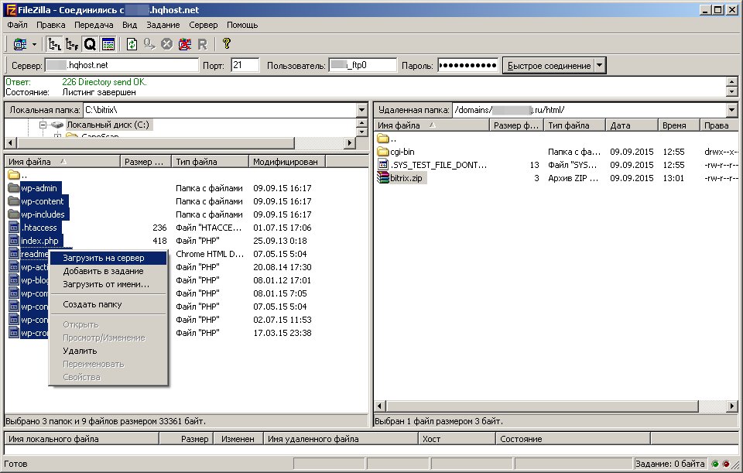
Task: Expand the local folder path dropdown
Action: pos(361,110)
